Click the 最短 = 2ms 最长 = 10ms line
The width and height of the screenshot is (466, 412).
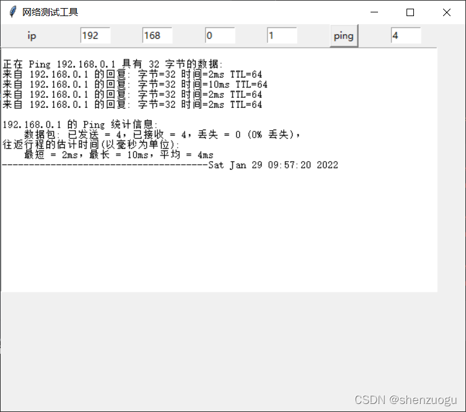pos(118,155)
